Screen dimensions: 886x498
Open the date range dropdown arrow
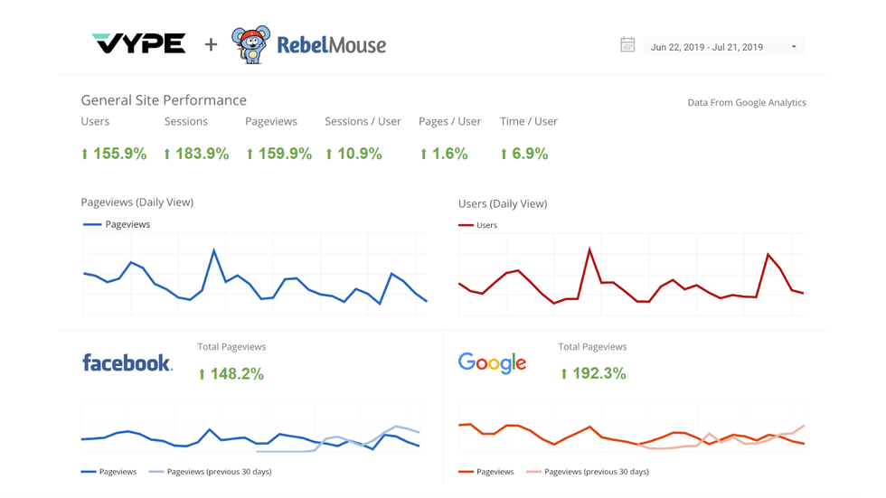coord(794,47)
